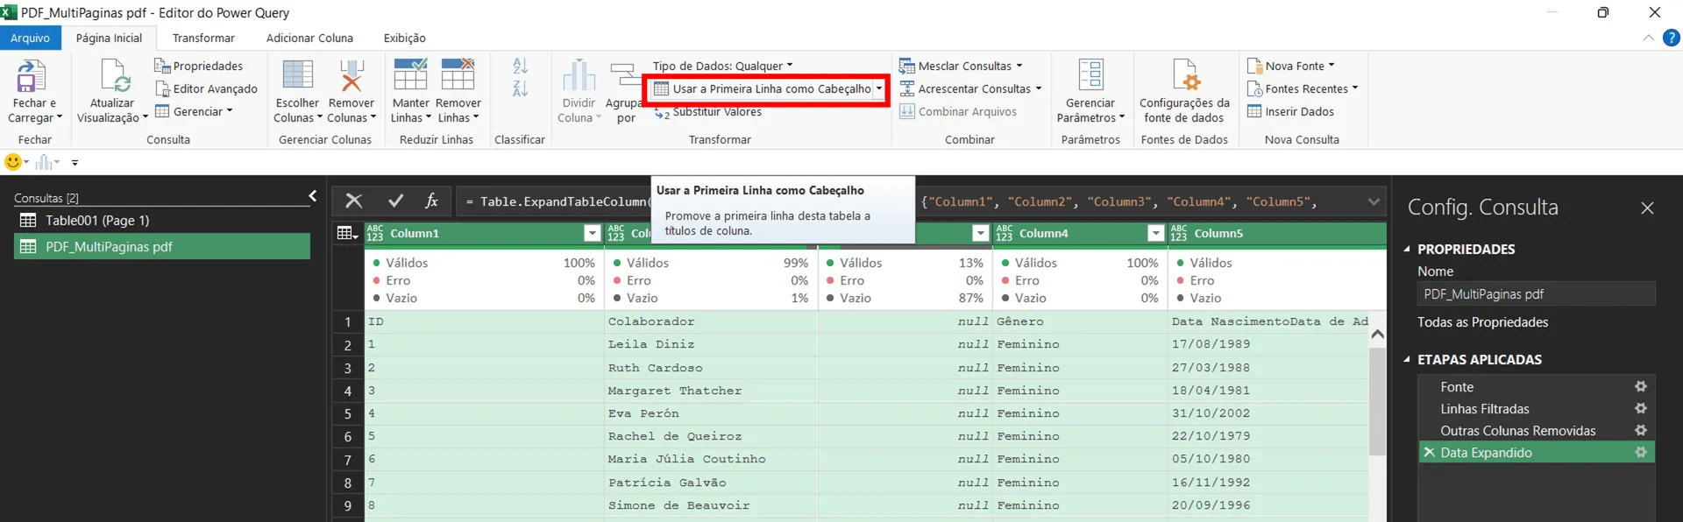Image resolution: width=1683 pixels, height=522 pixels.
Task: Open the Column1 filter dropdown
Action: 593,233
